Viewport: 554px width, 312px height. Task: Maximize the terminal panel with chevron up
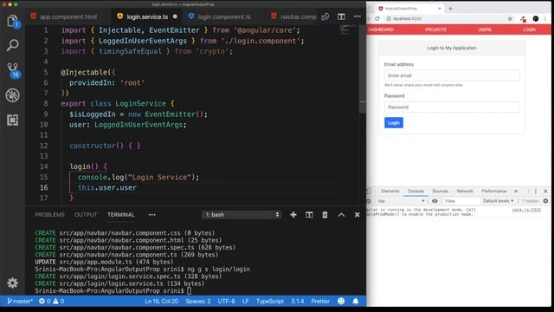(x=341, y=215)
